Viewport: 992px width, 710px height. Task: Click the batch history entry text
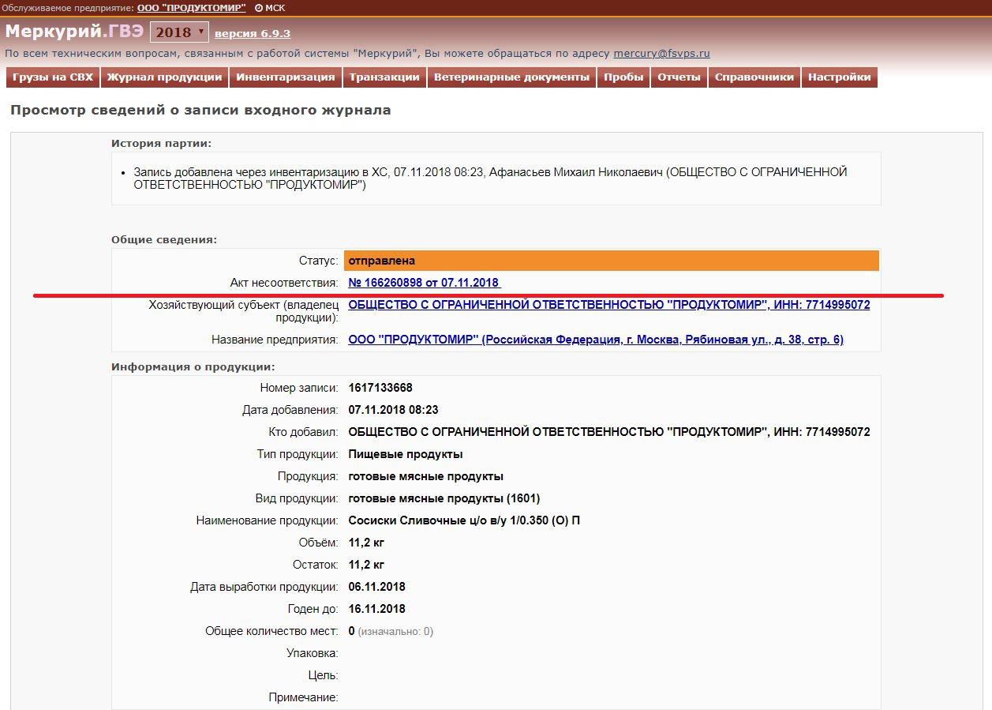tap(490, 178)
